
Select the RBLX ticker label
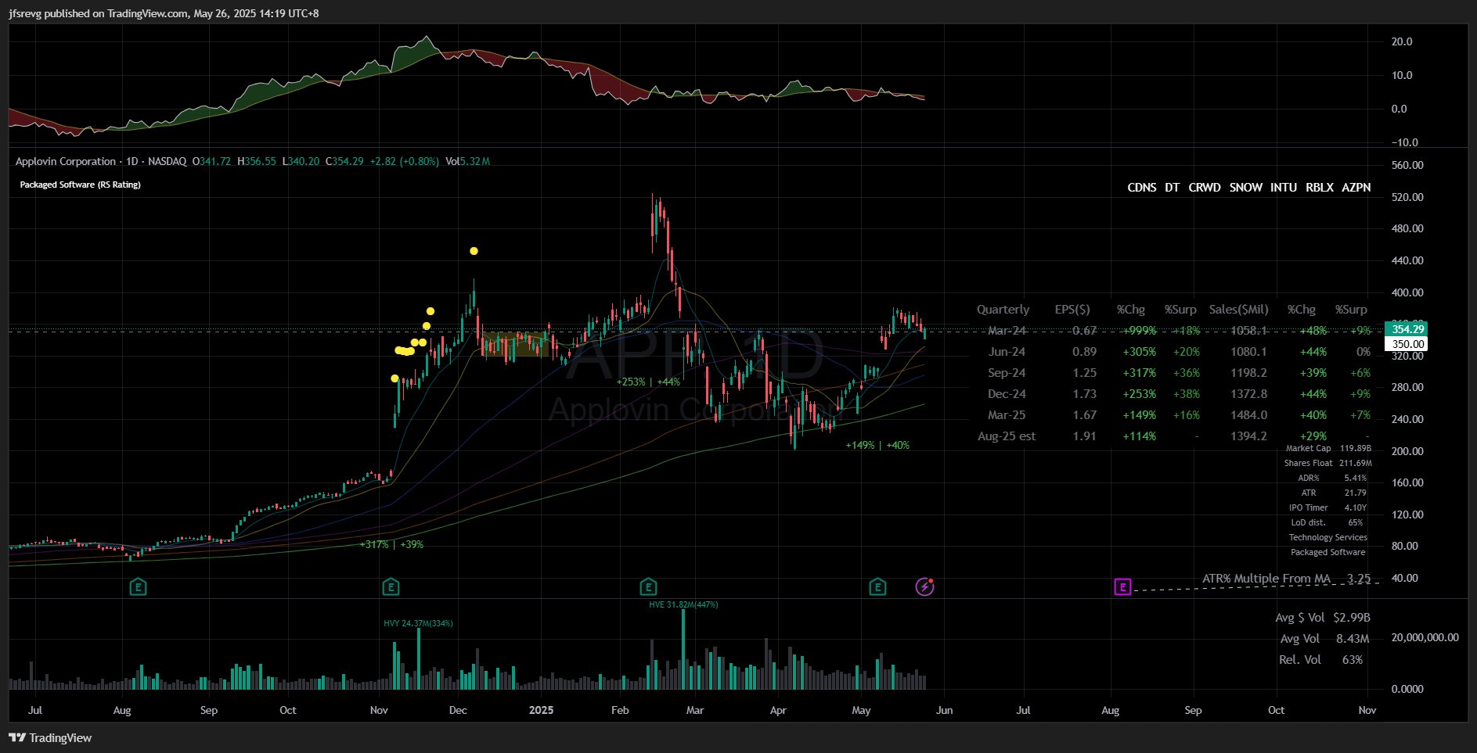pyautogui.click(x=1320, y=188)
